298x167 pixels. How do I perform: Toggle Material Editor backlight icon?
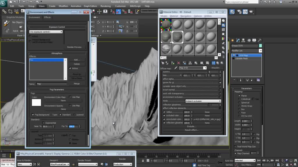coord(223,25)
